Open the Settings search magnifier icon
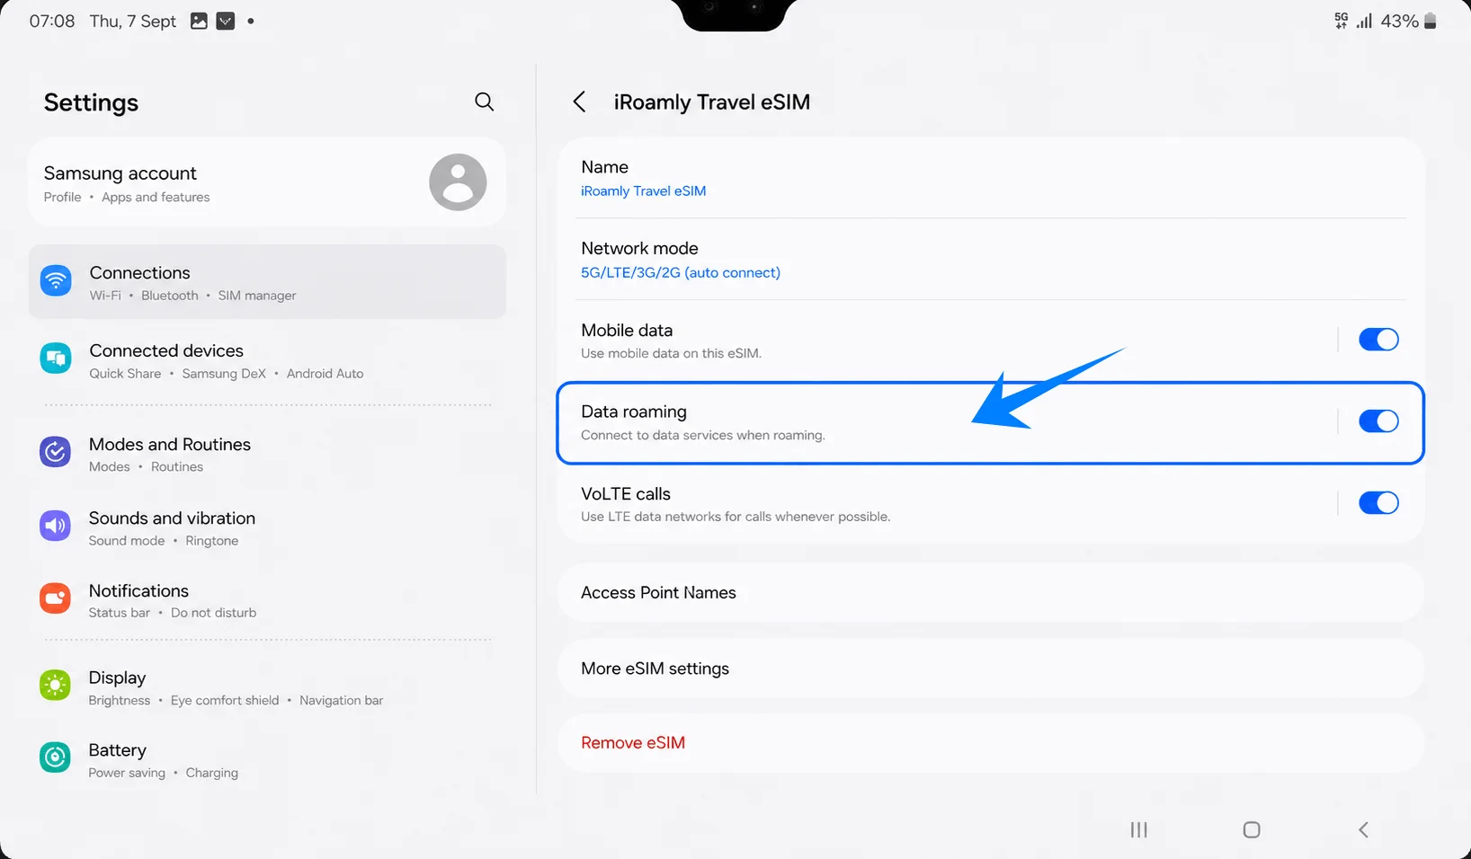 coord(484,102)
